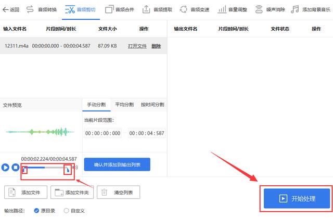Click the 文件大小 column header

(108, 29)
